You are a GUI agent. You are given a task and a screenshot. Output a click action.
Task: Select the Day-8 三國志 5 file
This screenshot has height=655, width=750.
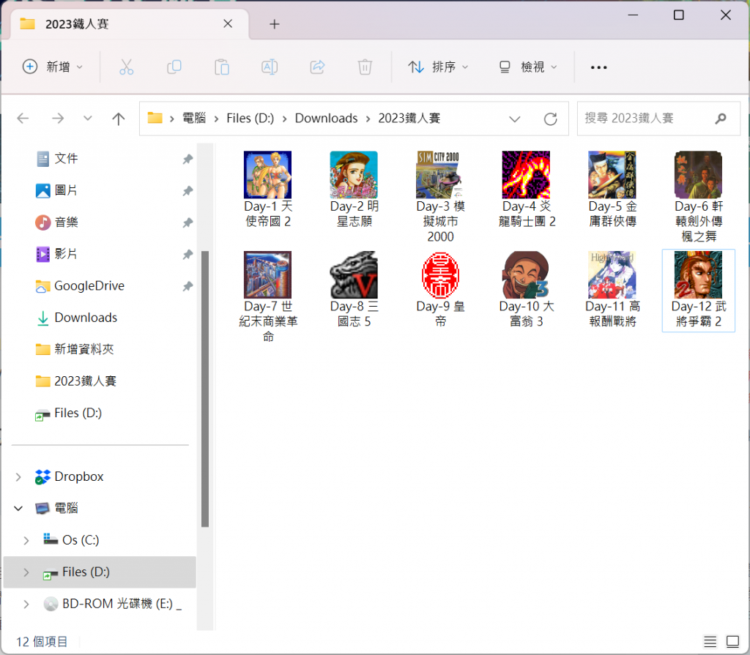354,289
